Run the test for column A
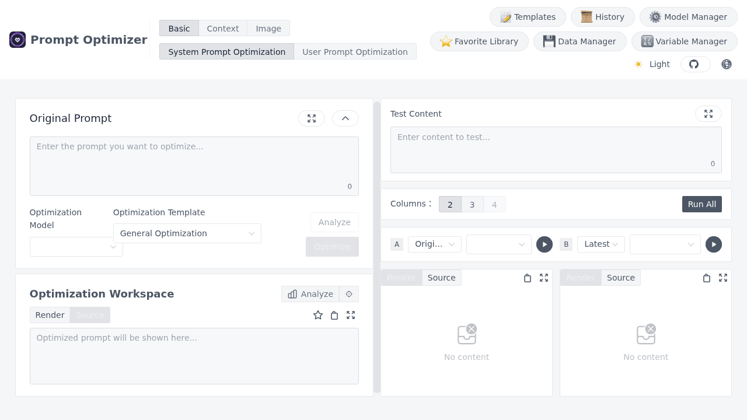 pyautogui.click(x=544, y=244)
